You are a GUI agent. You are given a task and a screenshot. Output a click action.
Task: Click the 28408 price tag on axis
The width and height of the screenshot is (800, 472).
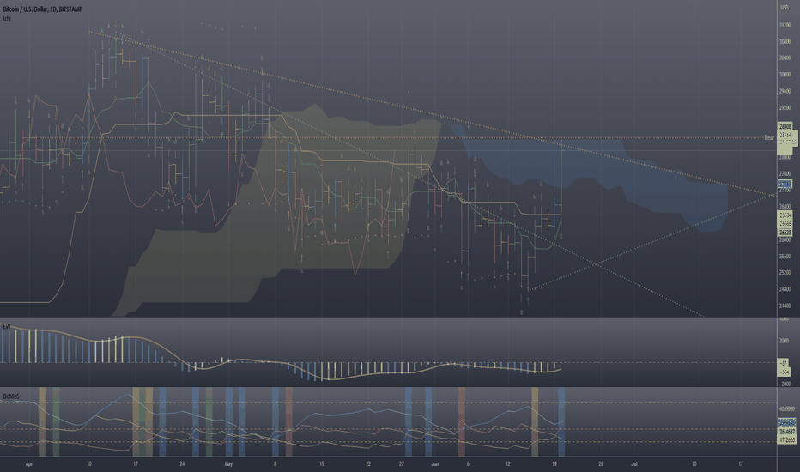(x=785, y=126)
